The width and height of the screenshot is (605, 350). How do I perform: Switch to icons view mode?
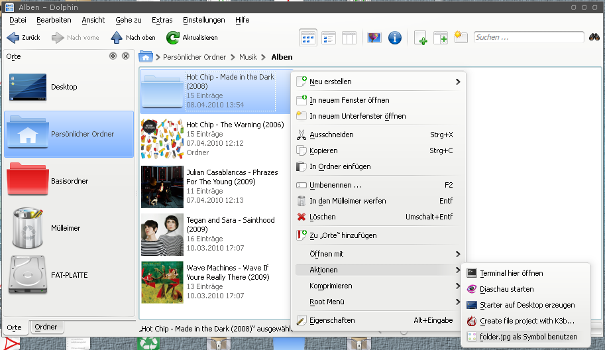(308, 38)
